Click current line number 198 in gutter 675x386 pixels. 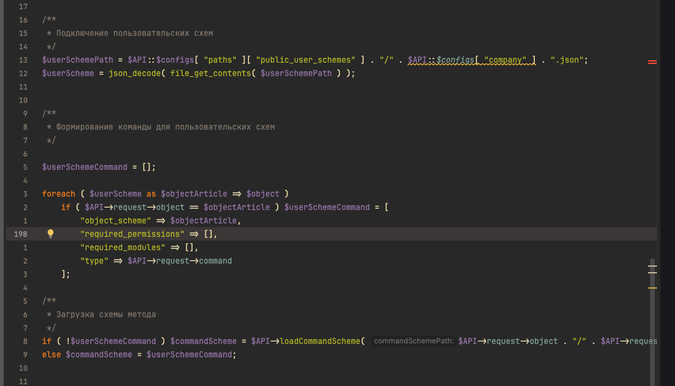[21, 234]
